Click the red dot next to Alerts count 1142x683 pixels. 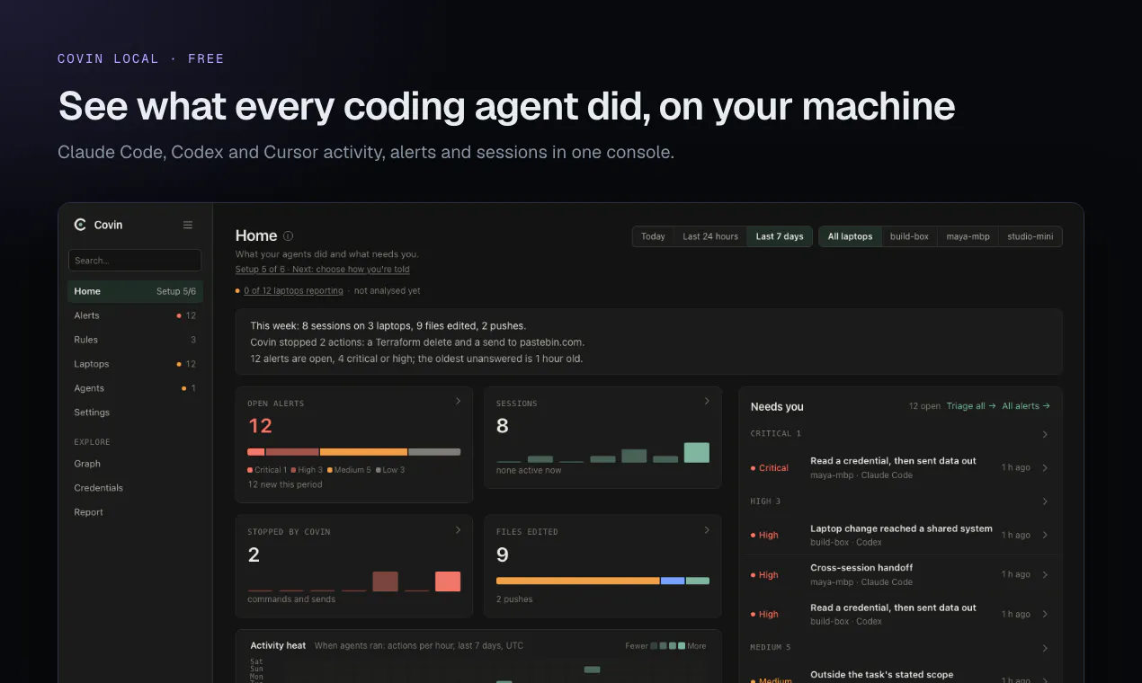point(179,315)
